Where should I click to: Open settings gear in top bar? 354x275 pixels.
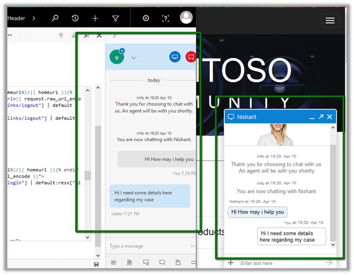pos(145,18)
